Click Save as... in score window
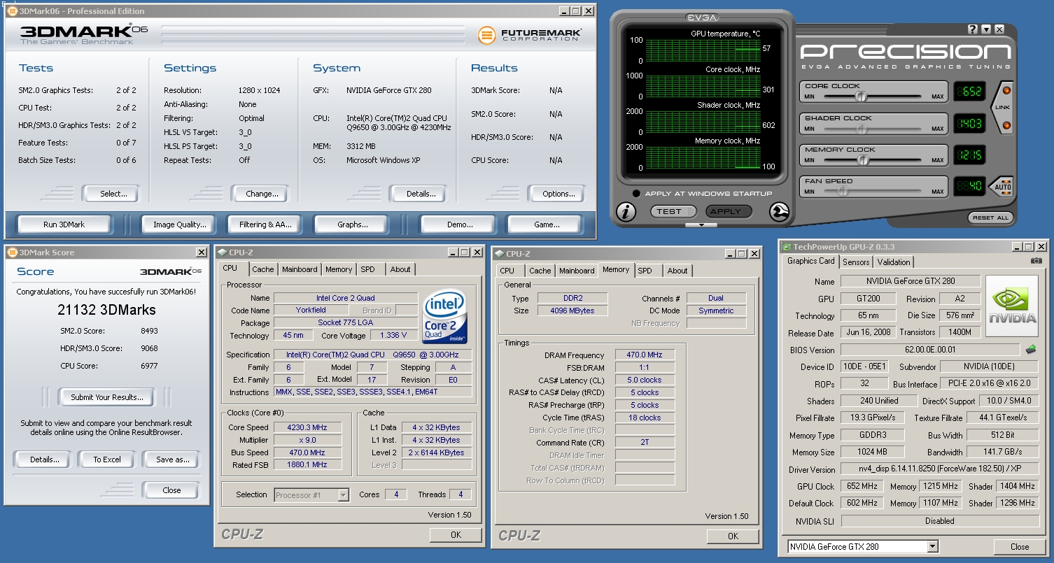Screen dimensions: 1054x563 173,459
